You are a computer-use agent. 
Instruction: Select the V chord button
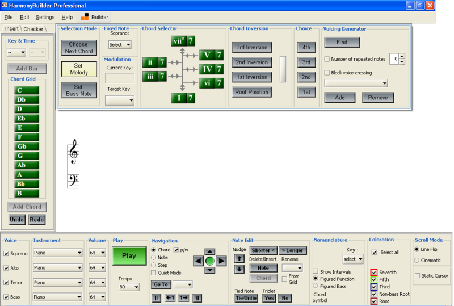coord(207,55)
